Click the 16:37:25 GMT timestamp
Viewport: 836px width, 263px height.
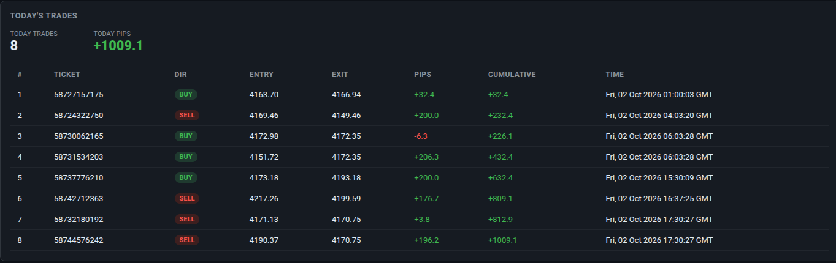click(x=659, y=199)
